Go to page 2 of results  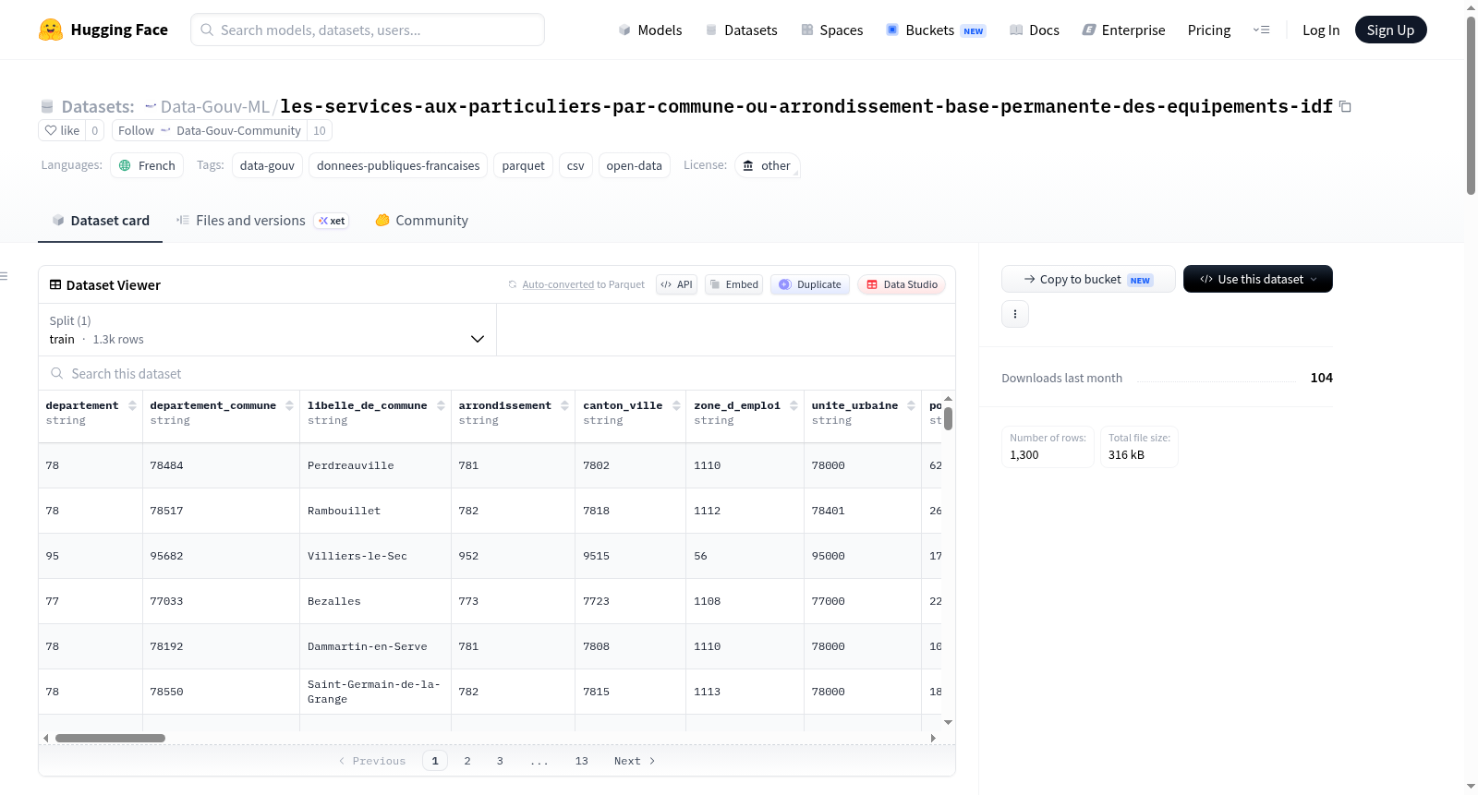[x=467, y=761]
